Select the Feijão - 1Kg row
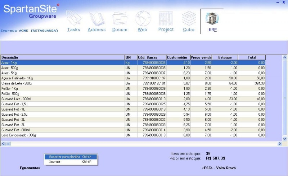 click(133, 89)
